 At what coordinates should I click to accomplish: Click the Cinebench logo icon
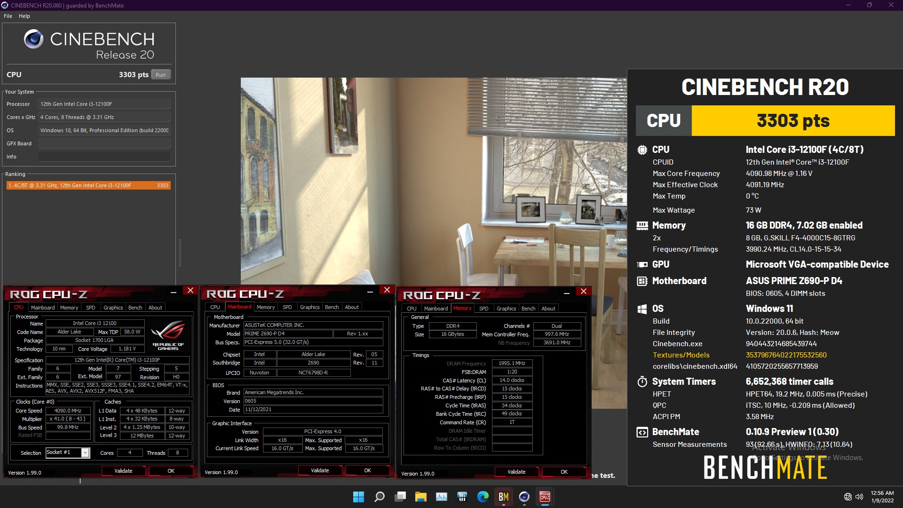pyautogui.click(x=33, y=39)
